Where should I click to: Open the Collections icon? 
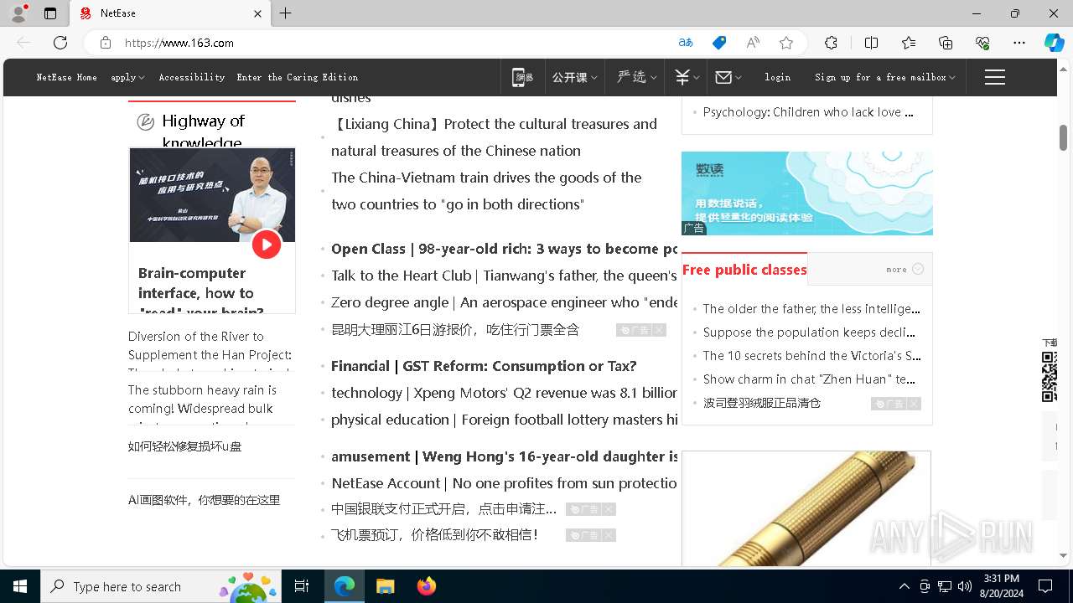tap(946, 43)
